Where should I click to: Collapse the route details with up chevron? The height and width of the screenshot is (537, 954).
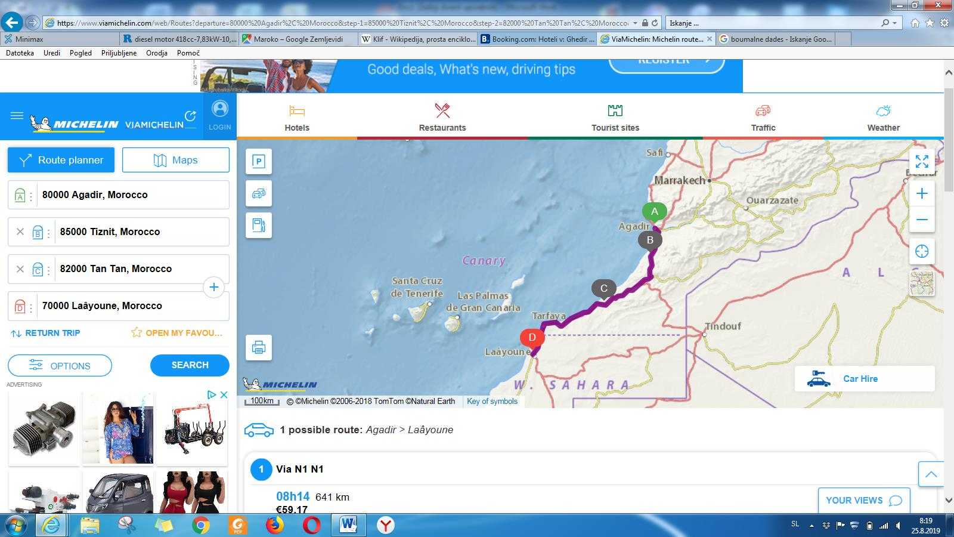tap(931, 474)
